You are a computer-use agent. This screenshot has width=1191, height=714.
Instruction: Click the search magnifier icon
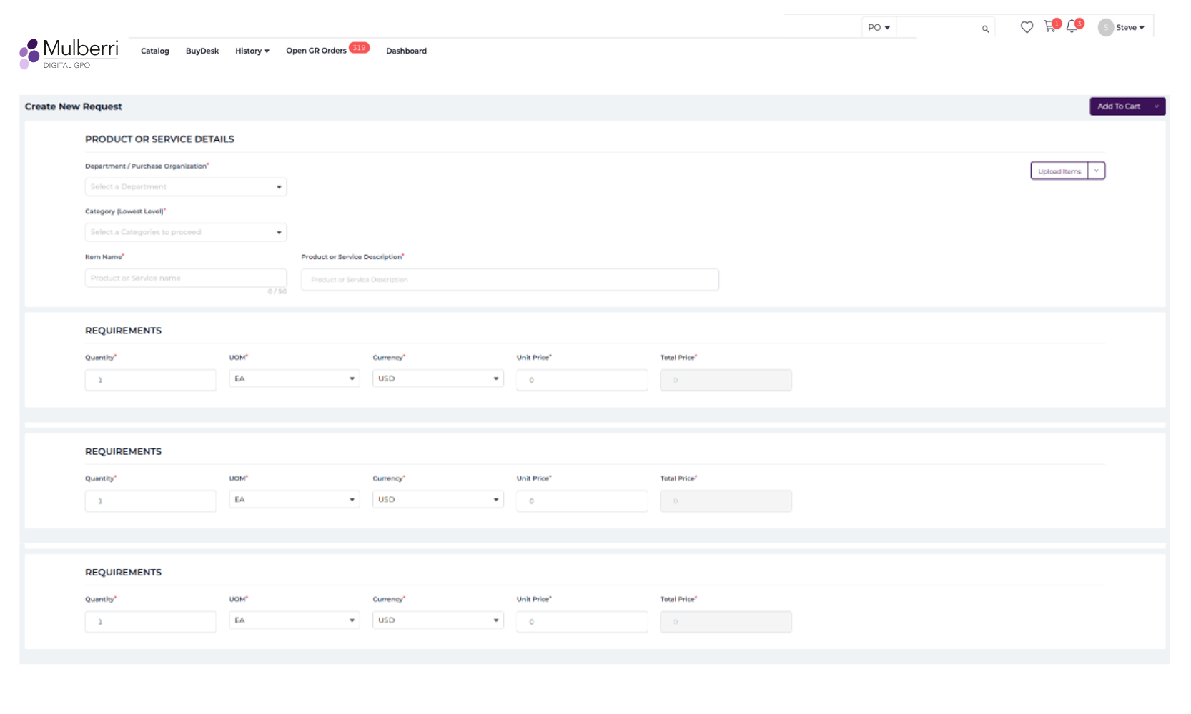click(x=984, y=28)
